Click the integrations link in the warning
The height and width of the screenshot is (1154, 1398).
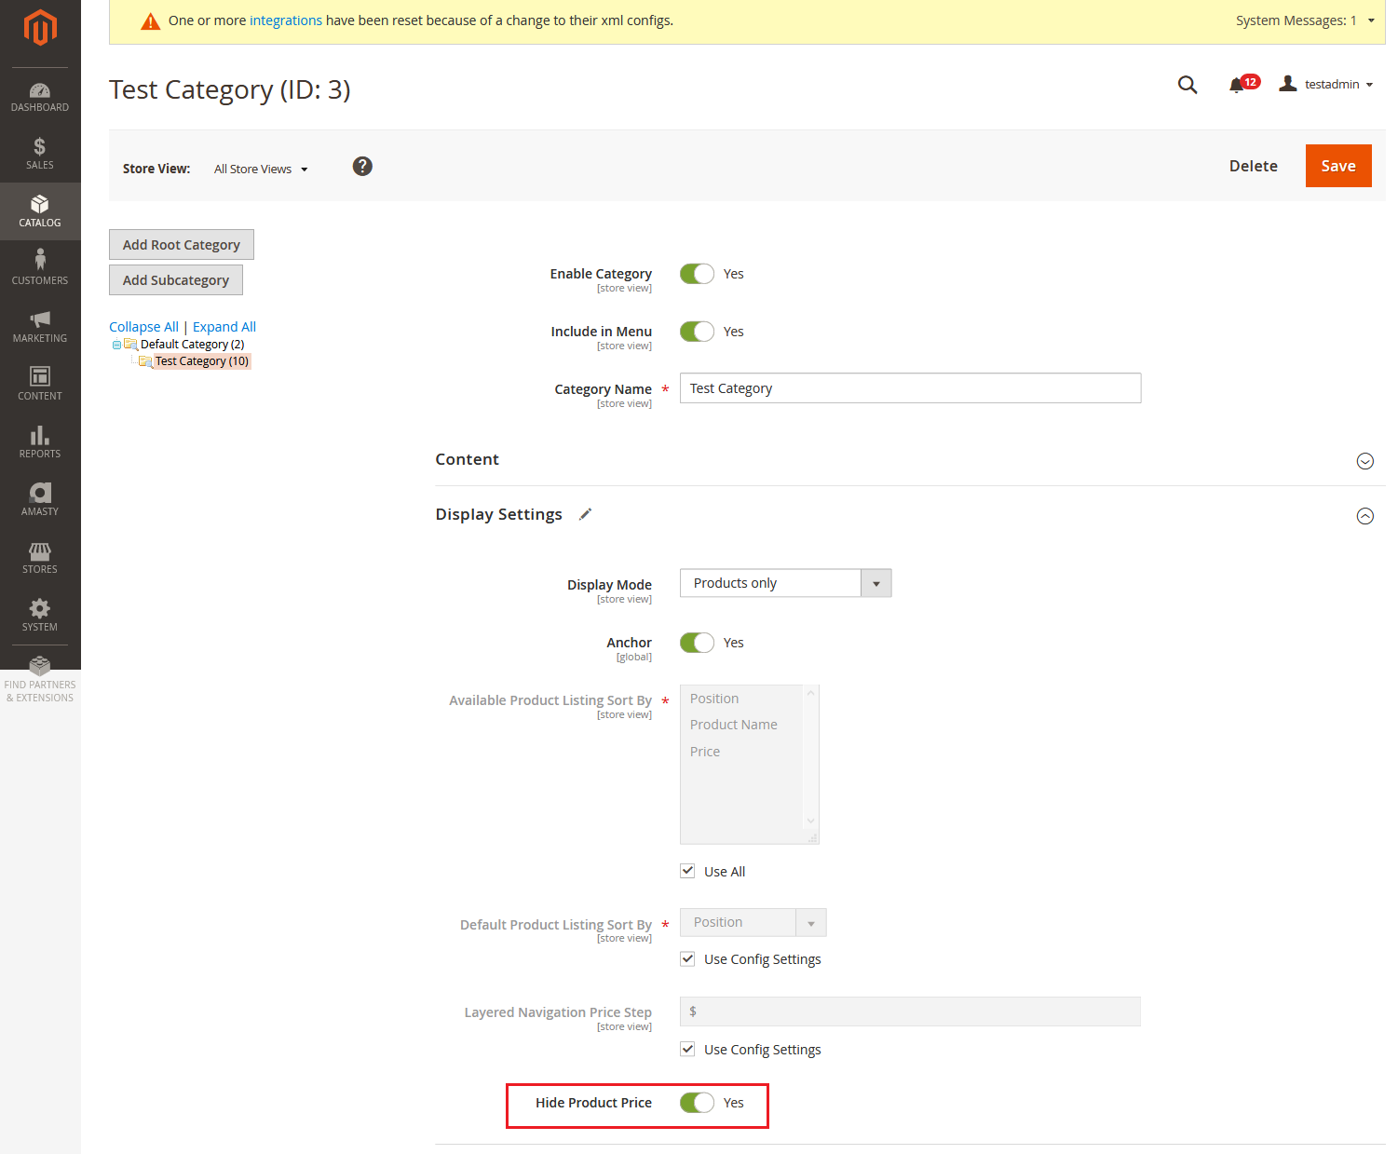[285, 20]
